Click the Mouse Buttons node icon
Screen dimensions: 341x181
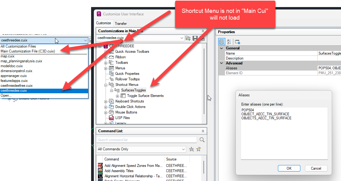point(111,112)
